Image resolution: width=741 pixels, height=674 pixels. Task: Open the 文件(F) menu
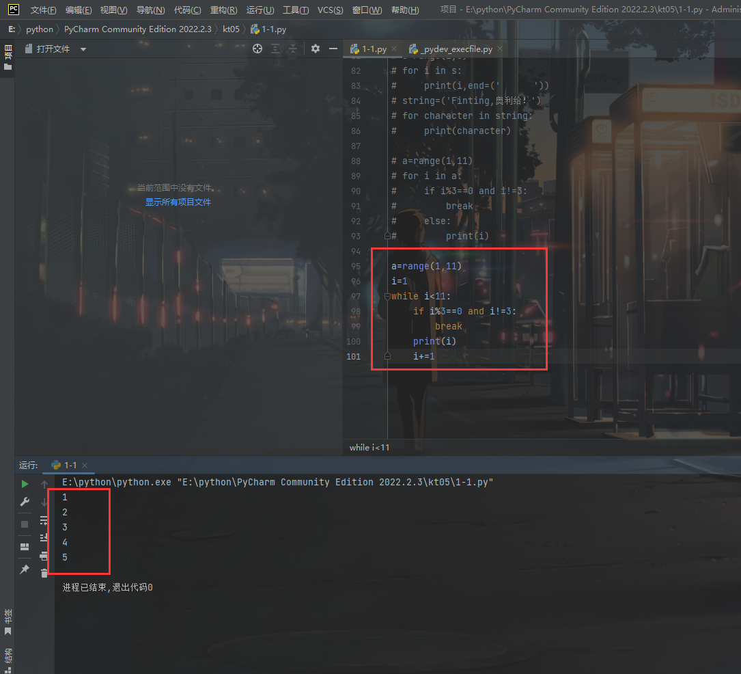(43, 10)
